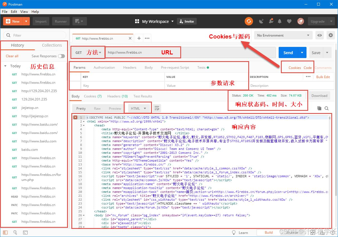This screenshot has width=338, height=237.
Task: Open the satellite capture requests icon
Action: 261,21
